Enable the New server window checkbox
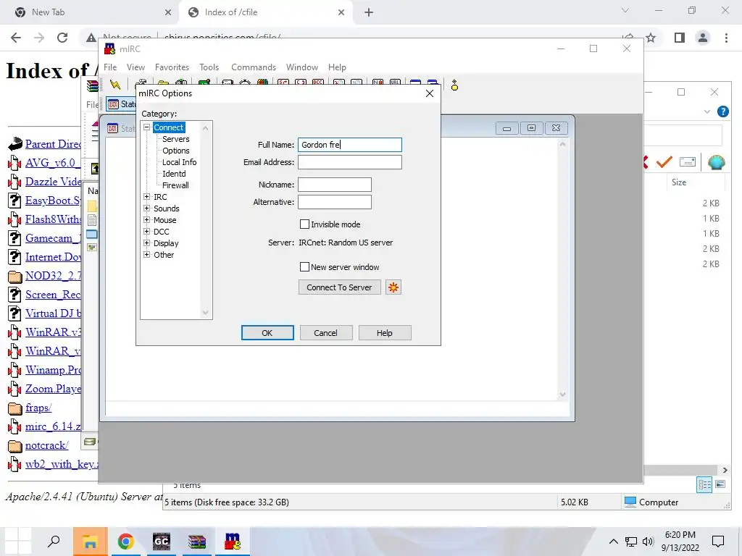Image resolution: width=742 pixels, height=556 pixels. (305, 266)
